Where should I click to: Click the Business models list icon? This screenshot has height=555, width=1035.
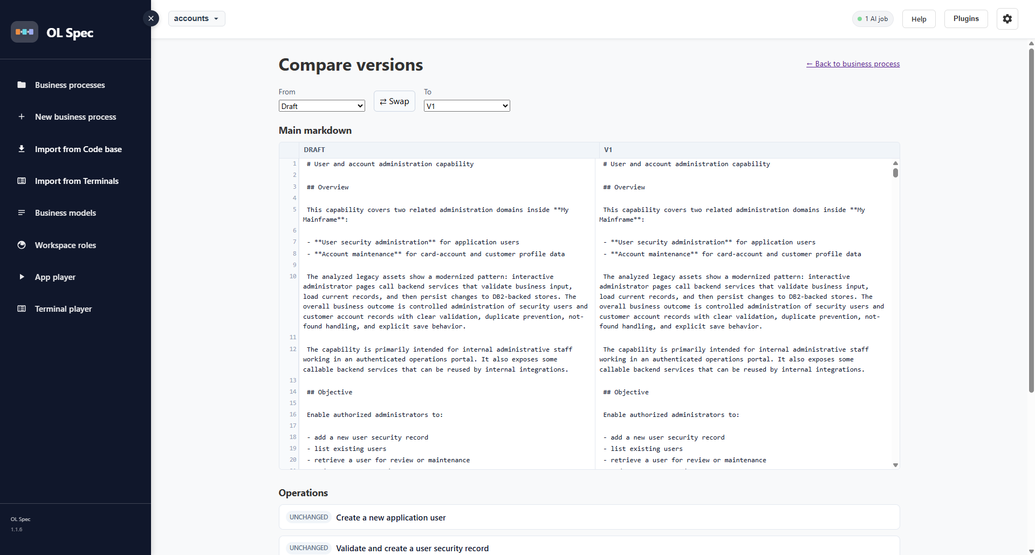[22, 213]
